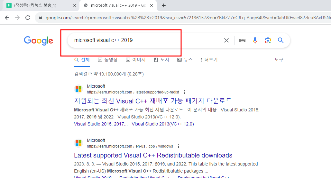Viewport: 331px width, 178px height.
Task: Open 지원되는 최신 Visual C++ 재배포 link
Action: click(153, 101)
